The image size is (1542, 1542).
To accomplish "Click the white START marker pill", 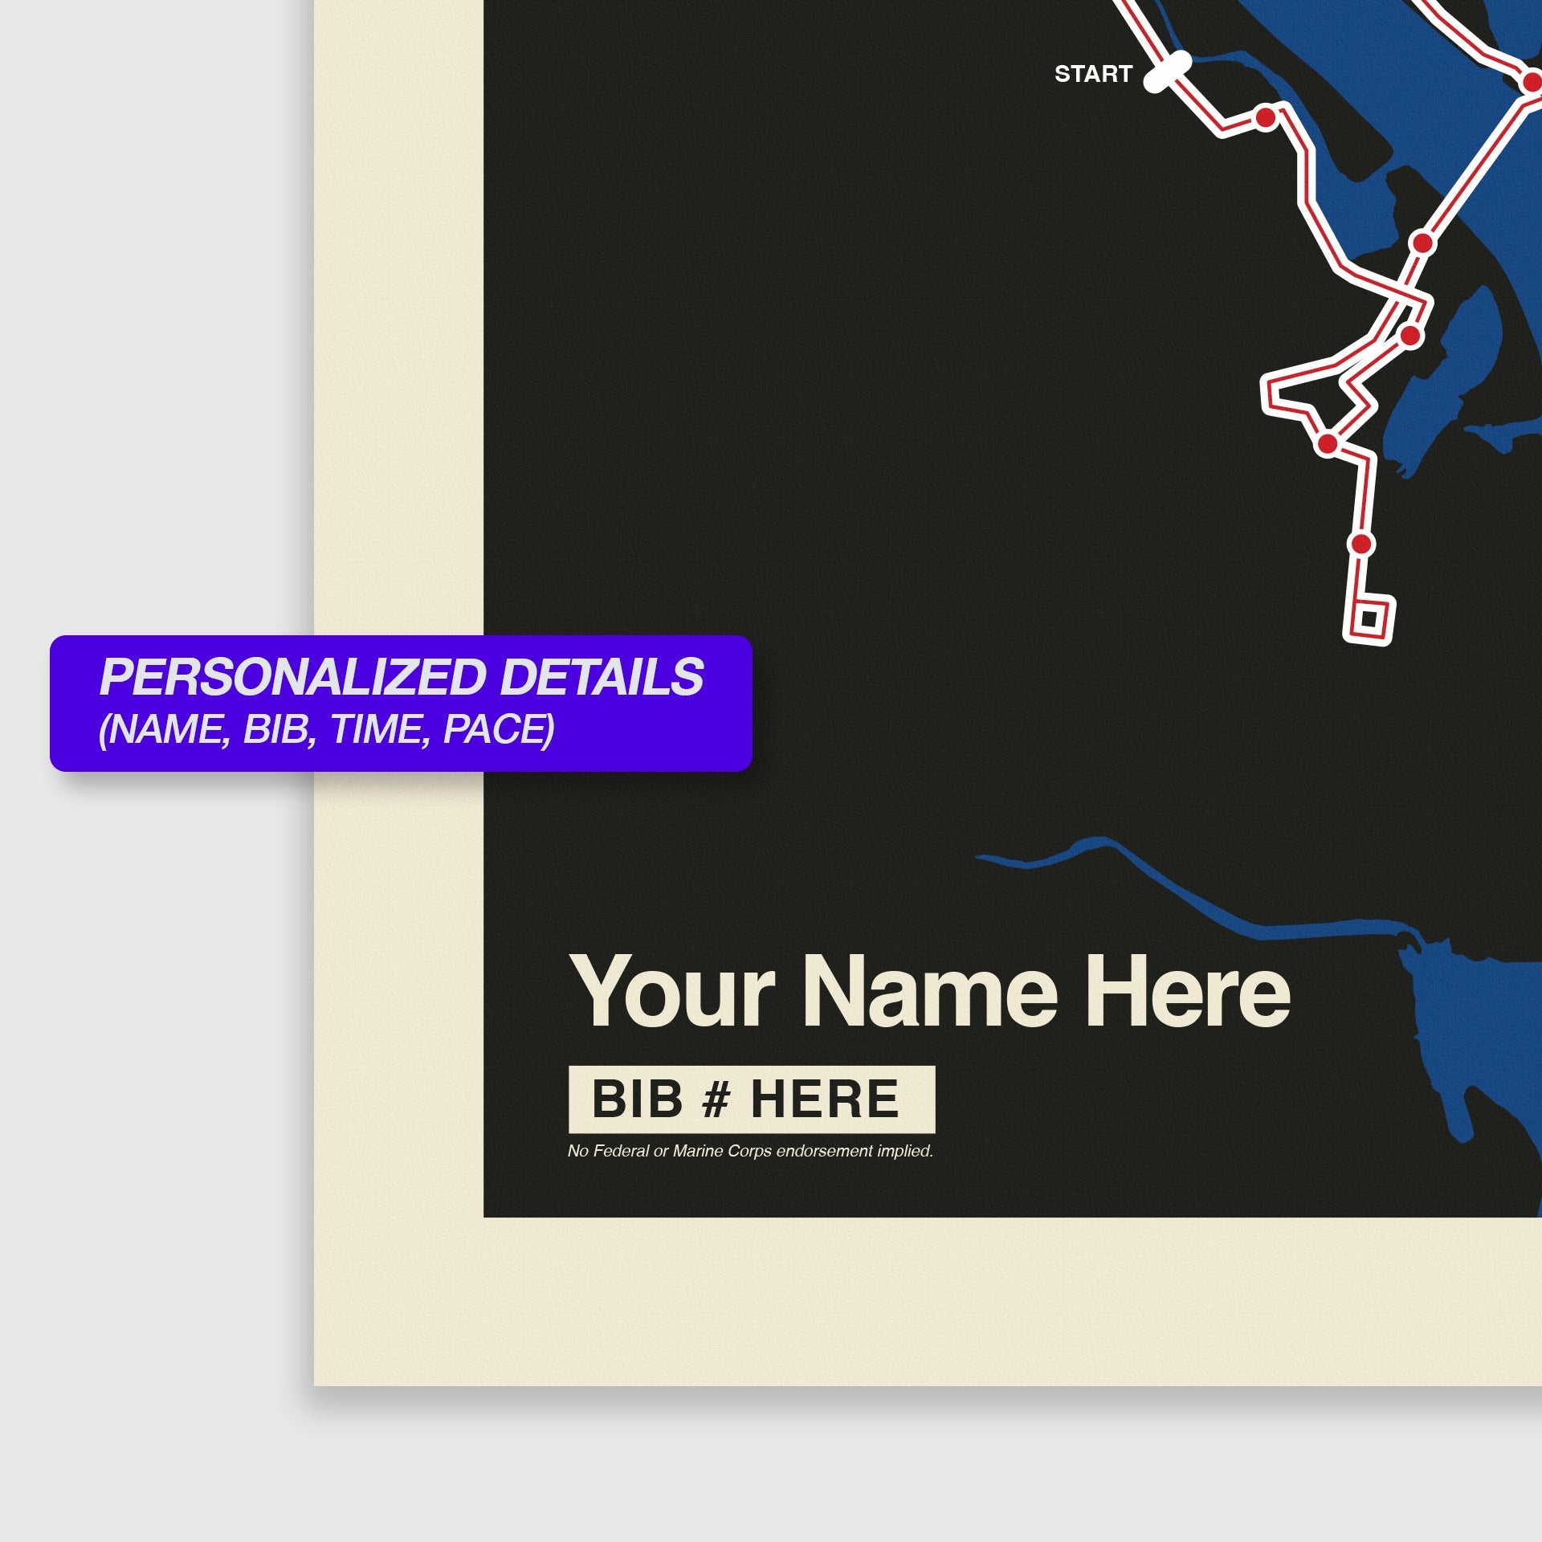I will point(1167,71).
